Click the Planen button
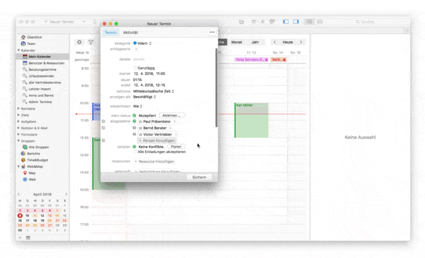 coord(176,147)
